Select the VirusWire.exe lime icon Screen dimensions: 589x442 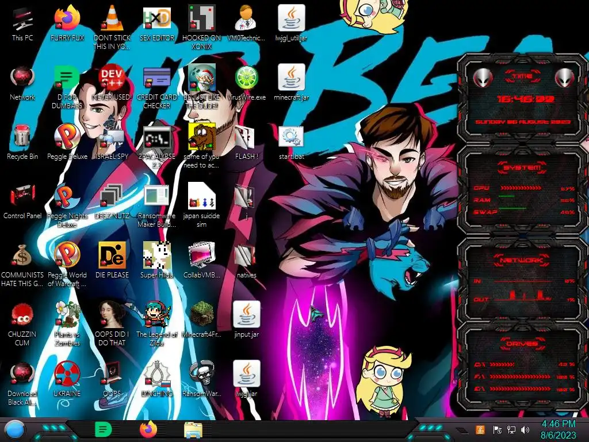click(x=246, y=78)
